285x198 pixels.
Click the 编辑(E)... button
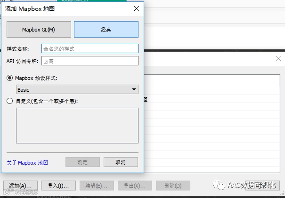tap(97, 185)
